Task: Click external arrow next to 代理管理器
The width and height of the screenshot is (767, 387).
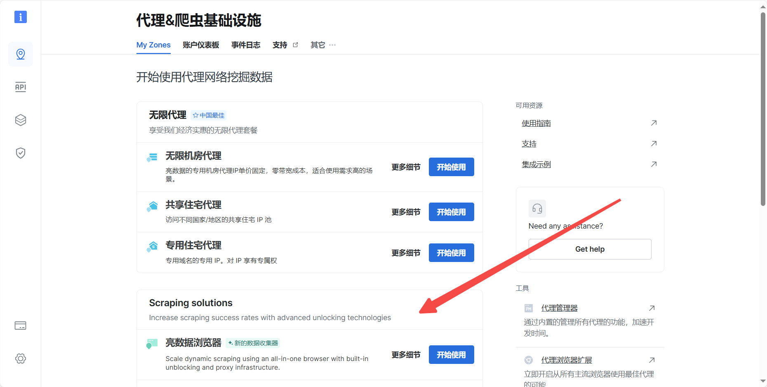Action: pos(652,308)
